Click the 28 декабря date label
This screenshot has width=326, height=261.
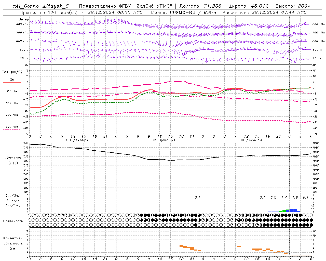tap(77, 140)
